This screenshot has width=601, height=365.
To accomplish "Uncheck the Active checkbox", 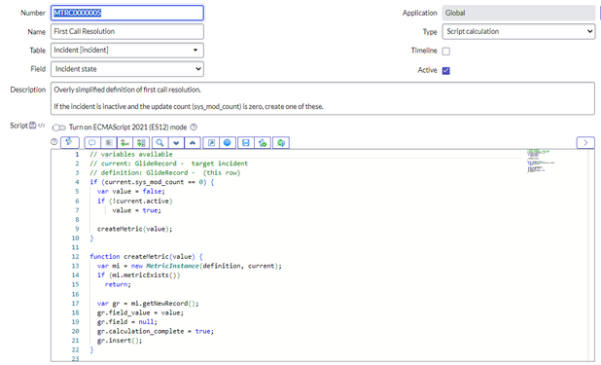I will tap(445, 71).
